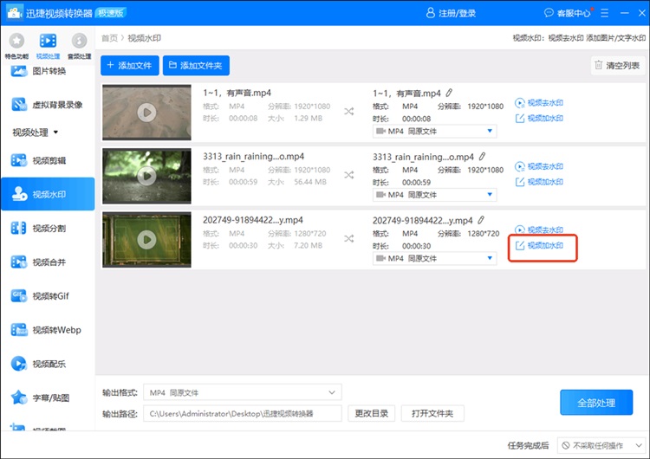
Task: Click the 添加文件 button
Action: click(x=130, y=66)
